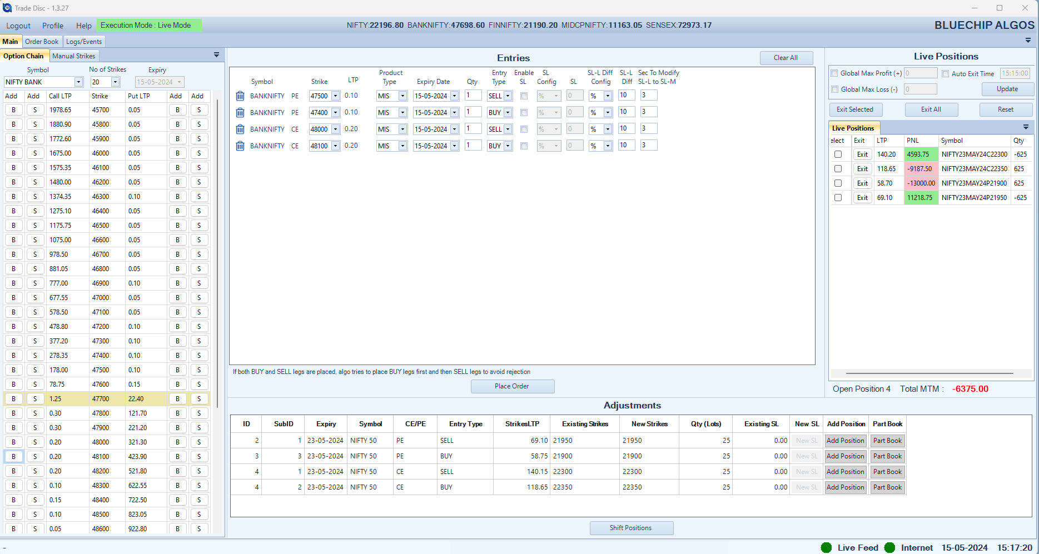The height and width of the screenshot is (554, 1039).
Task: Open Entry Type SELL dropdown for 47500 row
Action: (508, 96)
